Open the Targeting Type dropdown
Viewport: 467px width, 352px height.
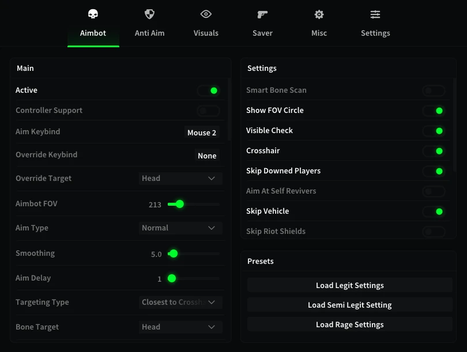180,302
